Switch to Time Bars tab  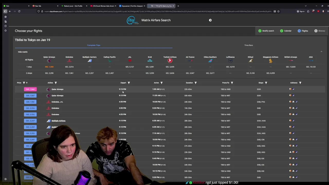tap(249, 45)
